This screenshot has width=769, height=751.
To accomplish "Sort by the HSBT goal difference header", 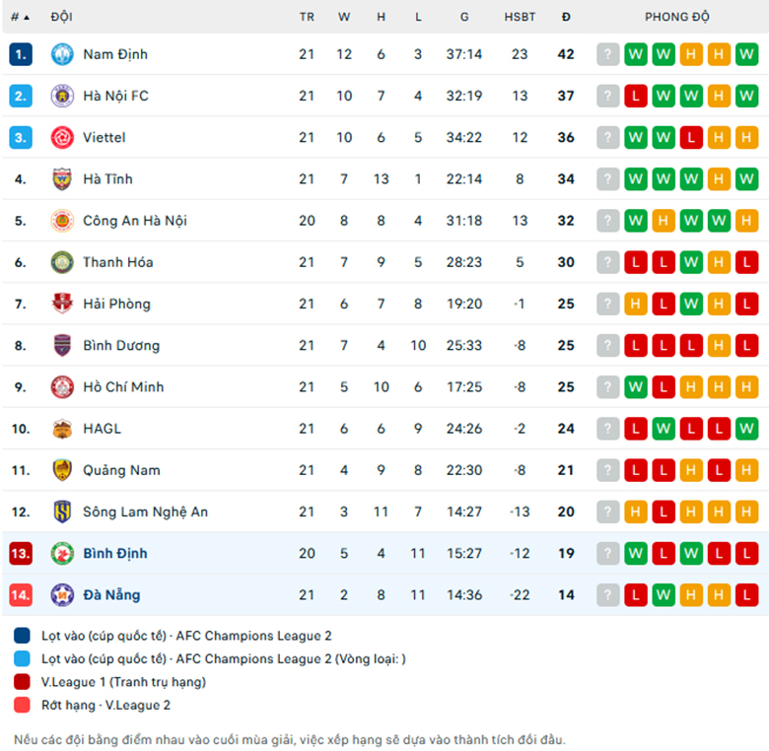I will coord(520,17).
